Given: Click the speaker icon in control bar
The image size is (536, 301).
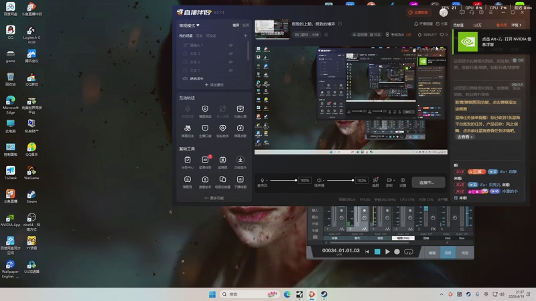Looking at the screenshot, I should point(319,180).
